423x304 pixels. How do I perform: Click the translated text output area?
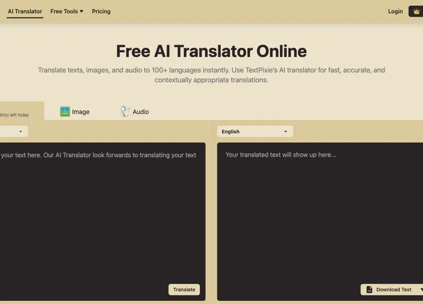(x=320, y=221)
